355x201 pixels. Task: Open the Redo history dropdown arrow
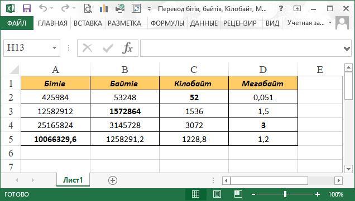pyautogui.click(x=74, y=8)
